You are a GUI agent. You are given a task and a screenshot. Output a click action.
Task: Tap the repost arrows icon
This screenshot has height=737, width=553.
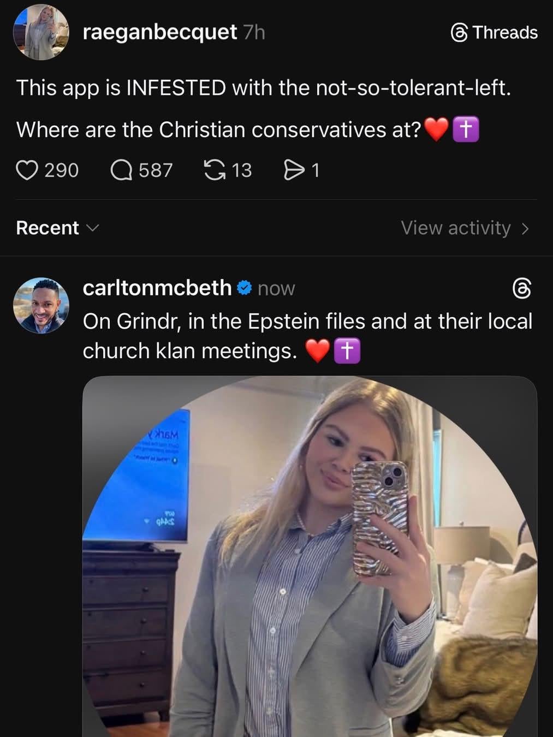tap(214, 170)
